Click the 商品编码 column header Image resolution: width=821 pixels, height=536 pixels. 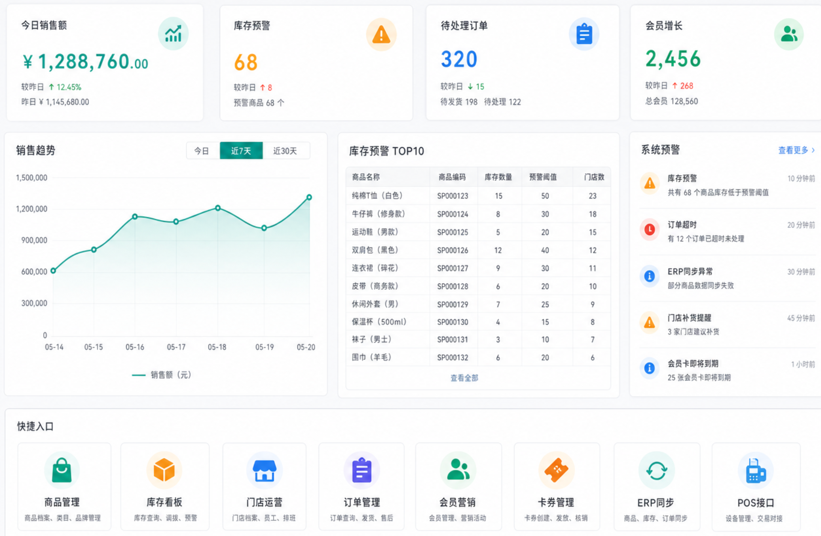tap(452, 177)
